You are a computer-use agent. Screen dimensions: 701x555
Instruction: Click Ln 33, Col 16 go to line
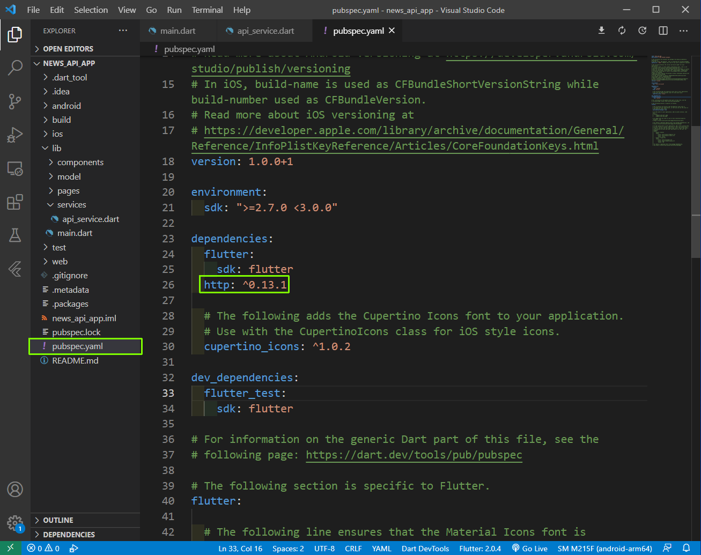(240, 548)
